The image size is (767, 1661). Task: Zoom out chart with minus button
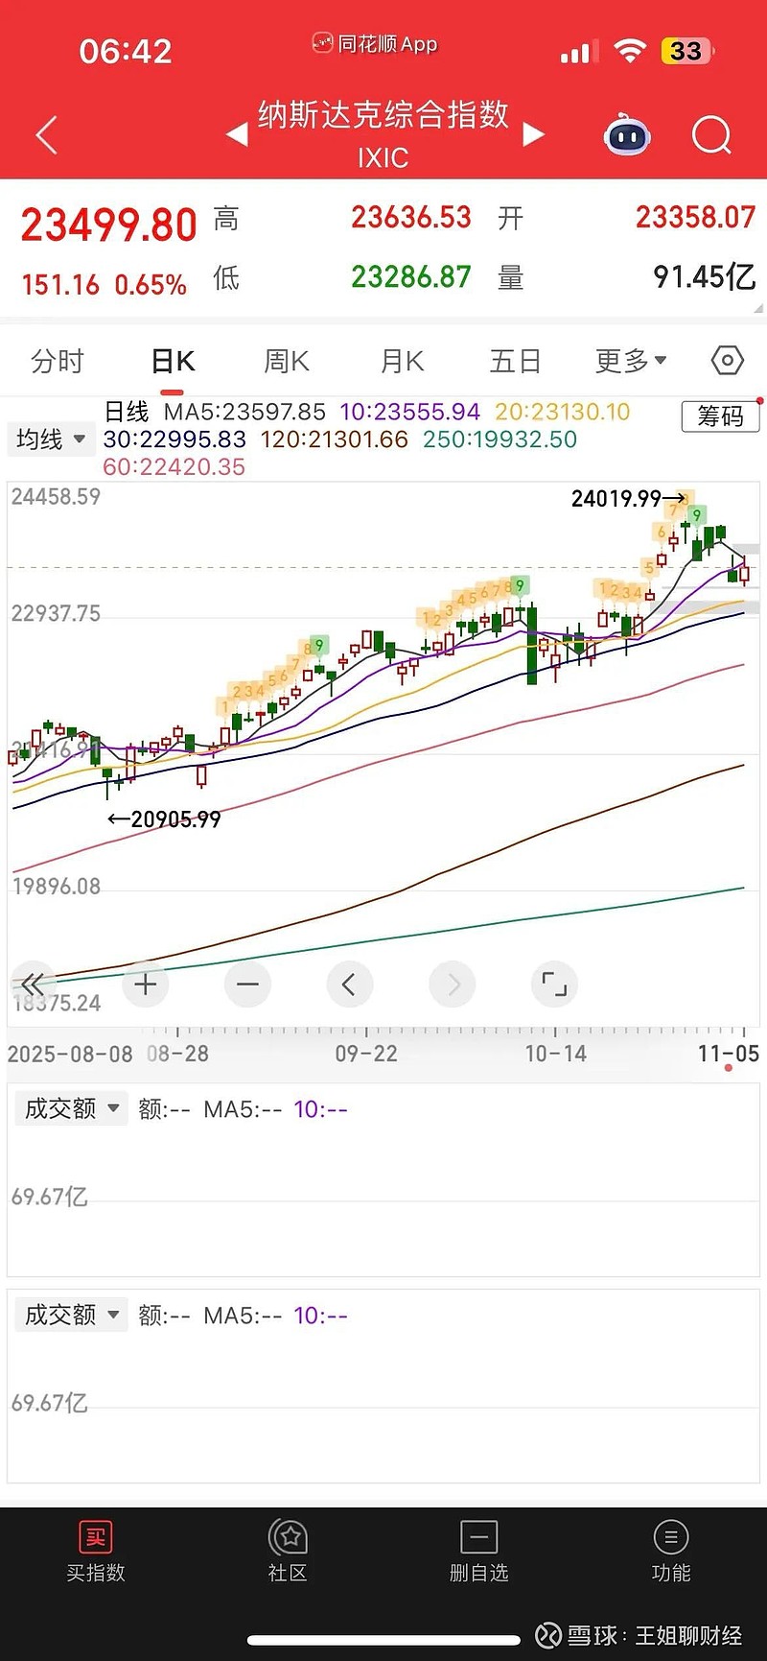point(247,985)
